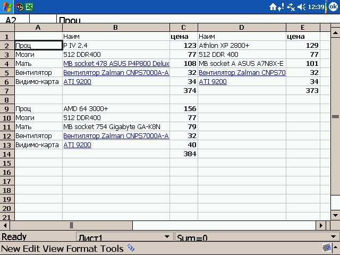The width and height of the screenshot is (340, 255).
Task: Open Вентилятор Zalman CNPS70 link in D5
Action: coord(242,73)
